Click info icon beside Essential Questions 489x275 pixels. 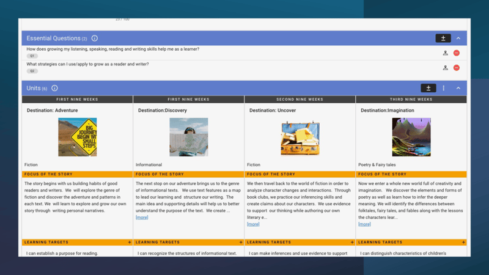[94, 38]
